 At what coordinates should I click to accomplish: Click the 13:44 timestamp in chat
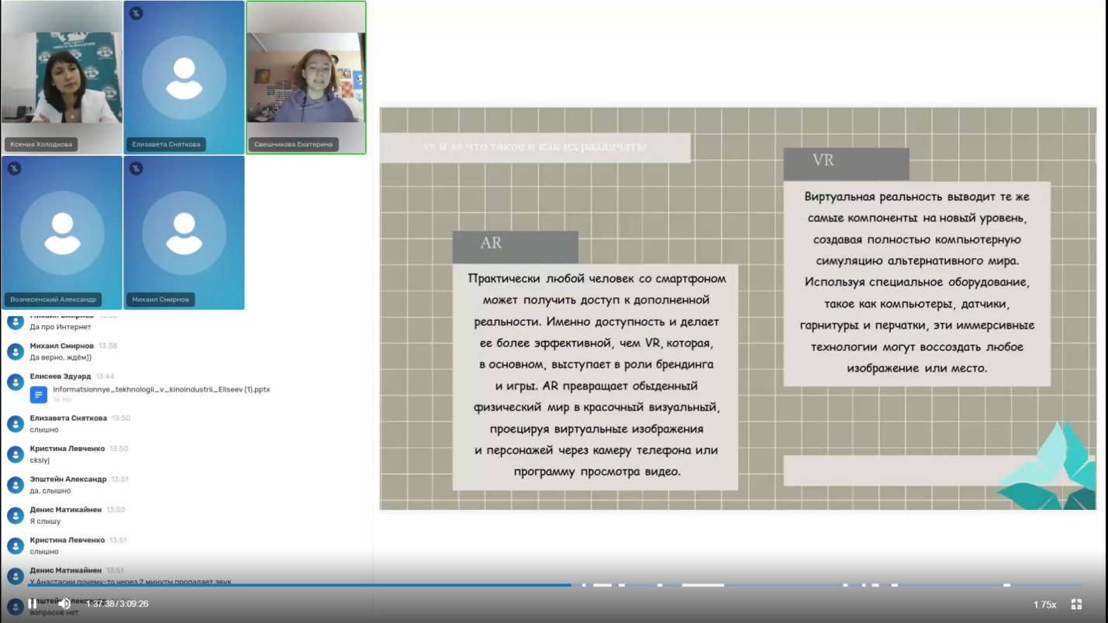(105, 377)
